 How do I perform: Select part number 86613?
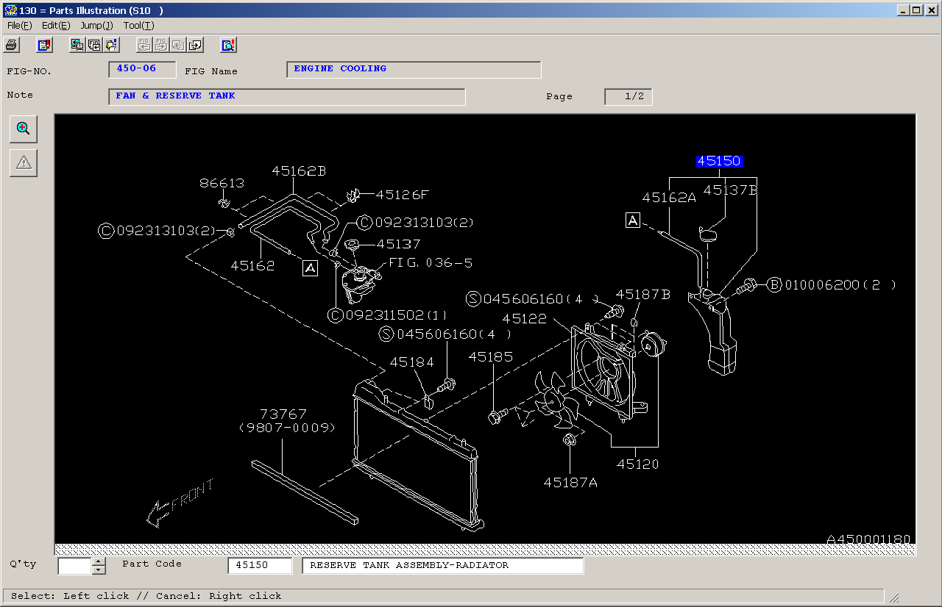(x=222, y=183)
